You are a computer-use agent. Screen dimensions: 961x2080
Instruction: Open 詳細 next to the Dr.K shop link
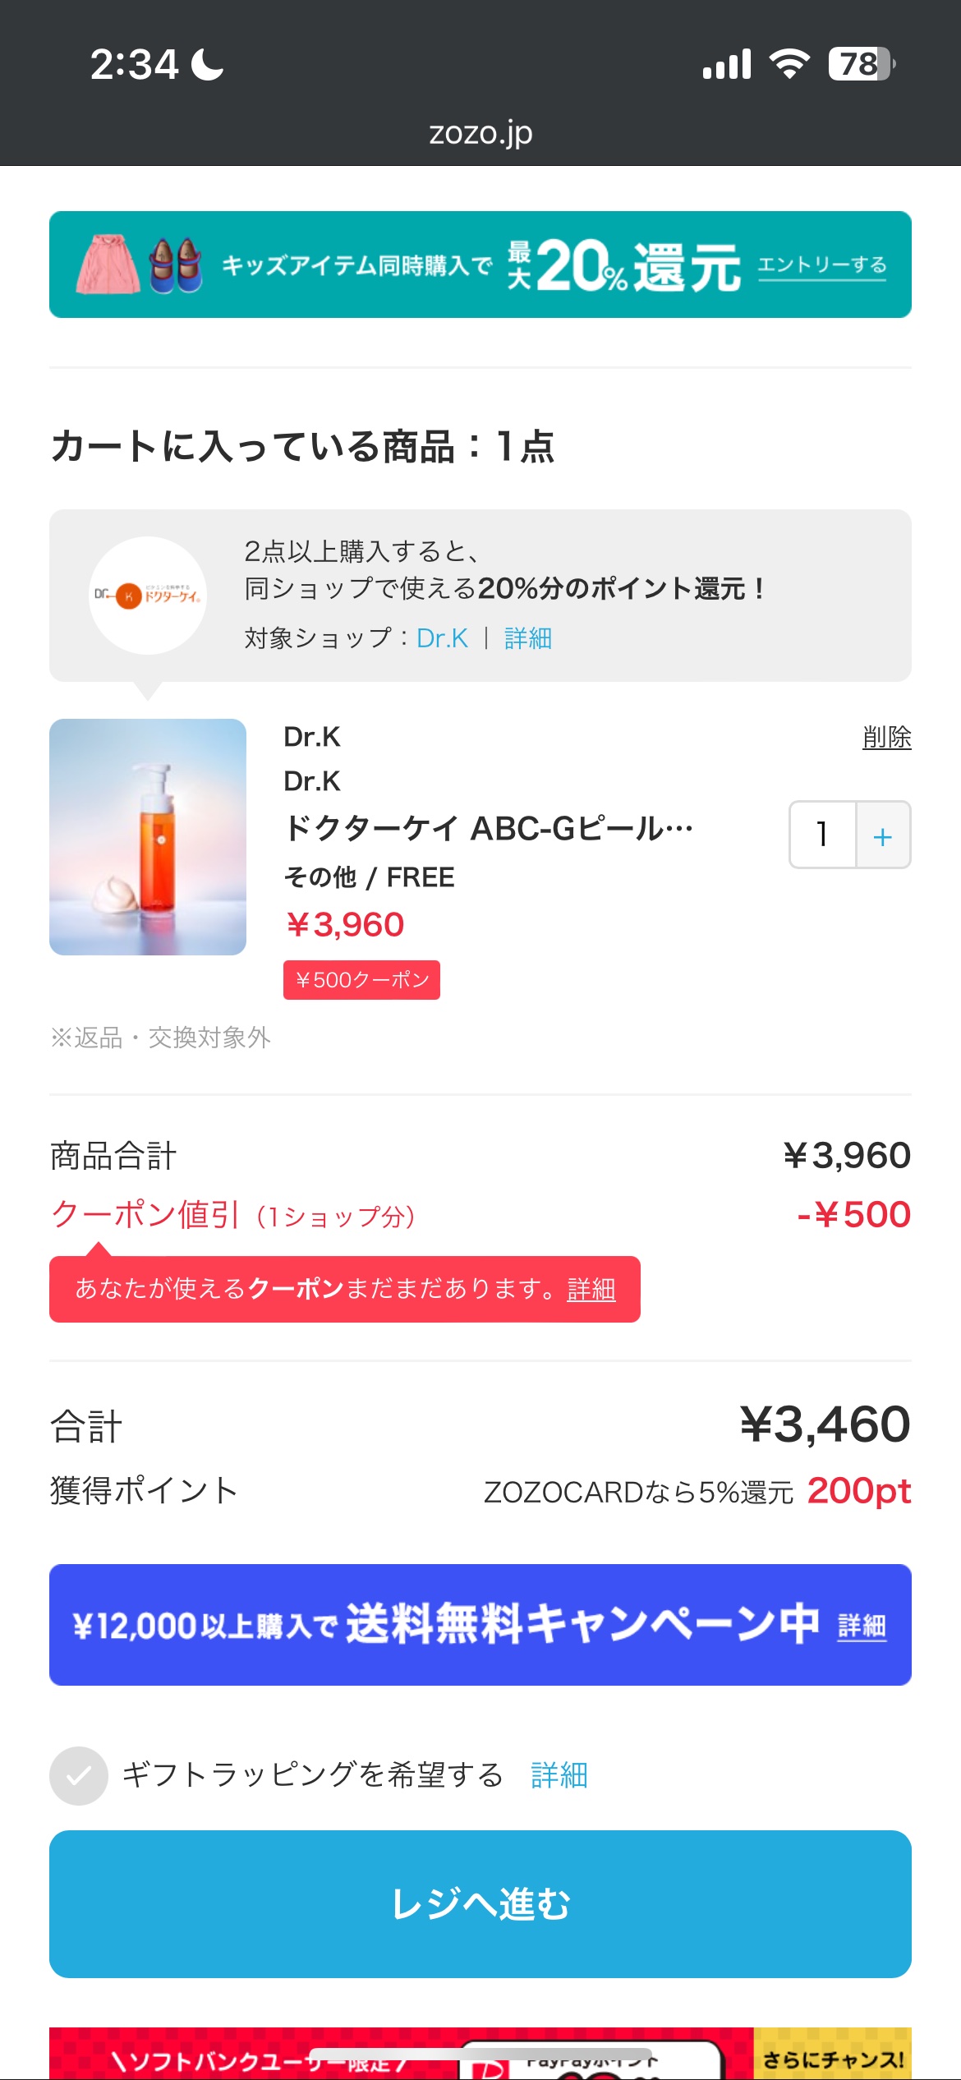[528, 638]
